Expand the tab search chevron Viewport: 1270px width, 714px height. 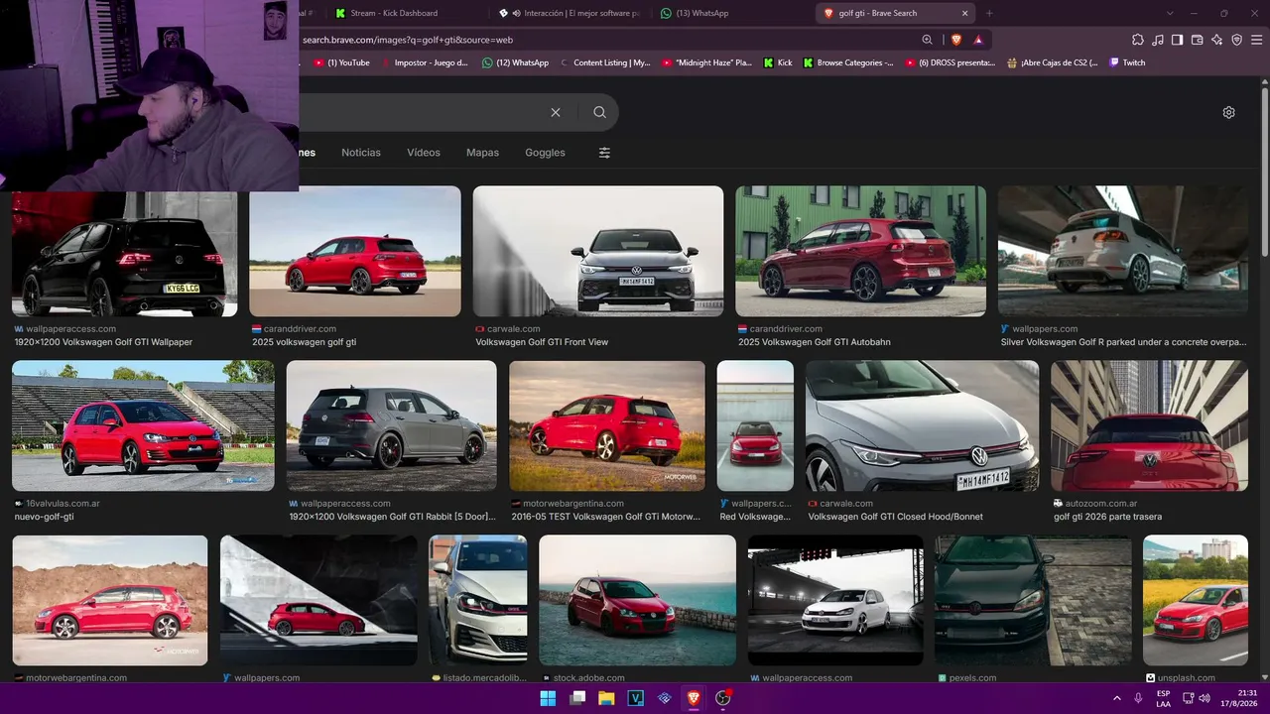pos(1170,13)
